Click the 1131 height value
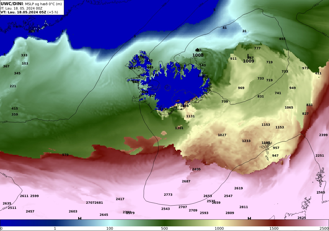This screenshot has width=329, height=231. tap(190, 116)
